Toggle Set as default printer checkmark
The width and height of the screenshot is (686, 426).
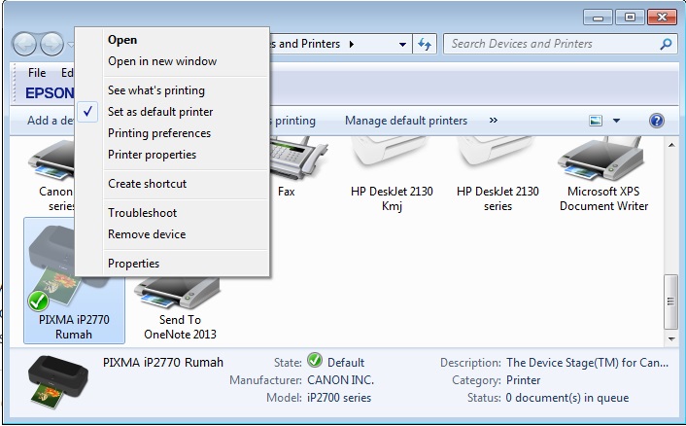(x=87, y=112)
